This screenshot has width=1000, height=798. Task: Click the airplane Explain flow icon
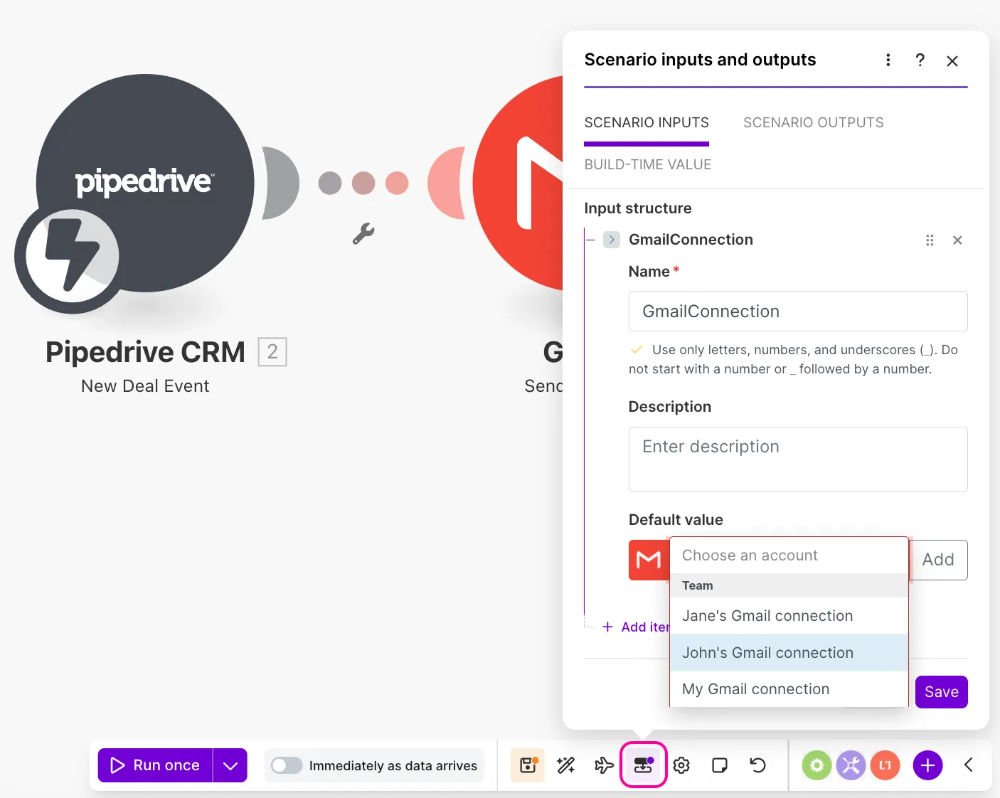coord(605,765)
